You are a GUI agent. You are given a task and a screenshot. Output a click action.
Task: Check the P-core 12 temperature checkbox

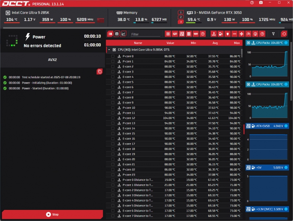[x=113, y=118]
